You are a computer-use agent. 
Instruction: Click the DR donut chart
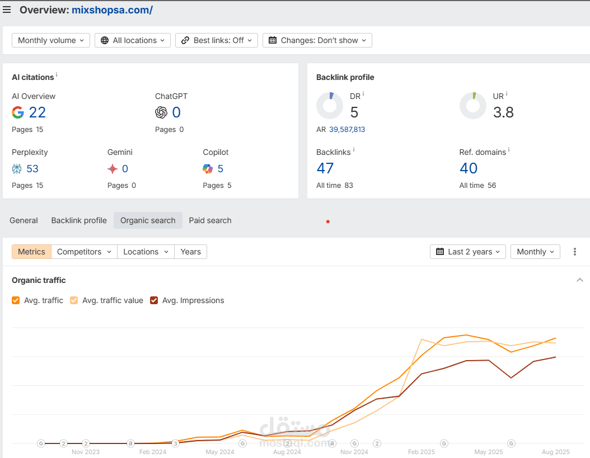(x=330, y=106)
